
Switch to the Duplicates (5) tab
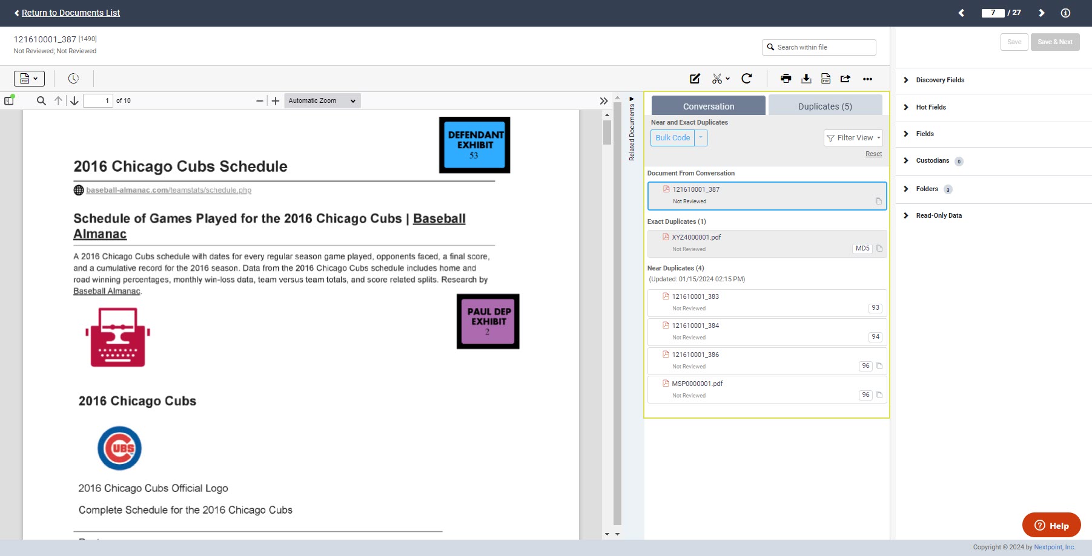[825, 106]
